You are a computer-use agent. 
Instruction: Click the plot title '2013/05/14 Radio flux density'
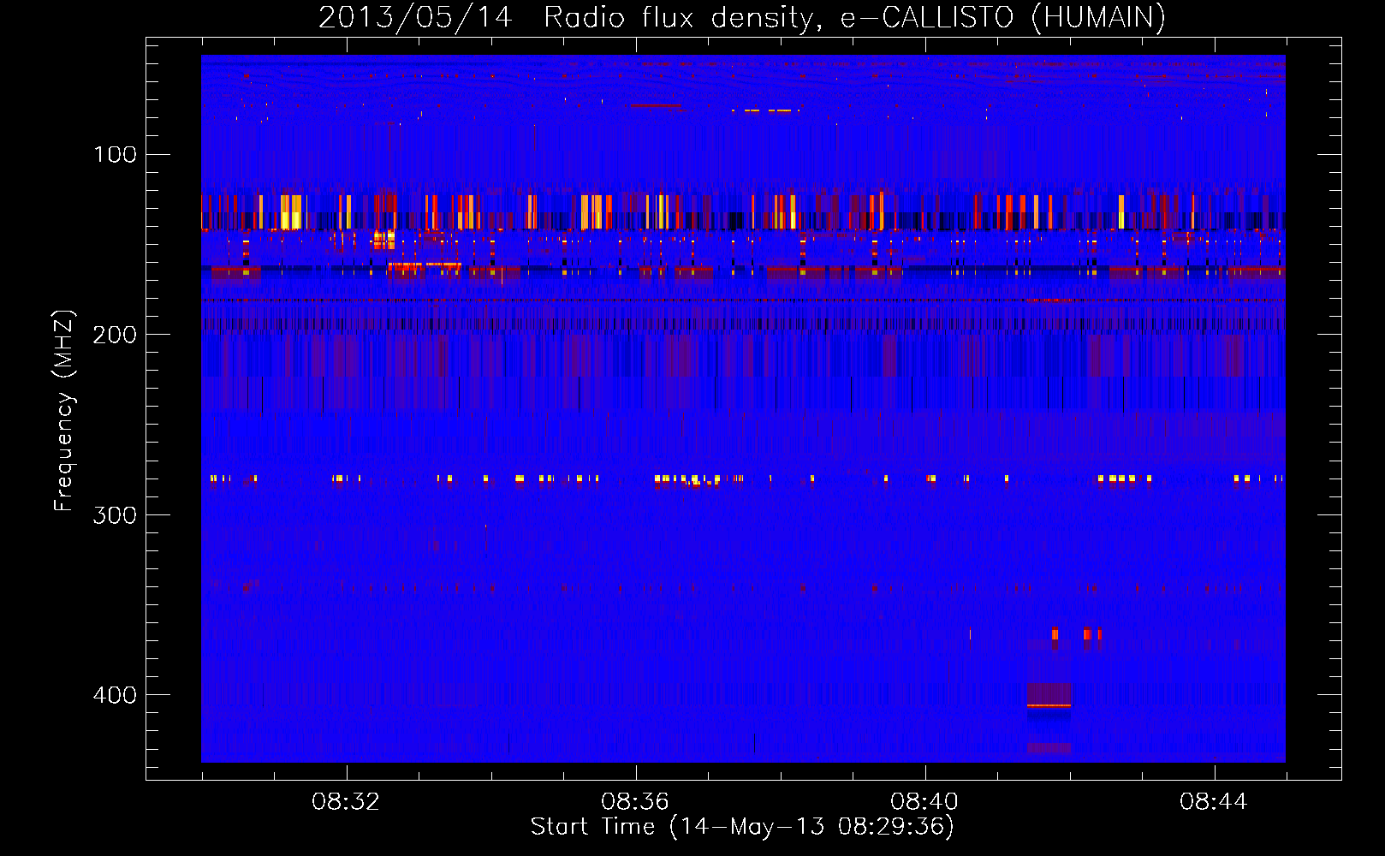click(x=566, y=18)
